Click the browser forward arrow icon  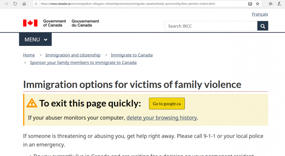tap(6, 4)
